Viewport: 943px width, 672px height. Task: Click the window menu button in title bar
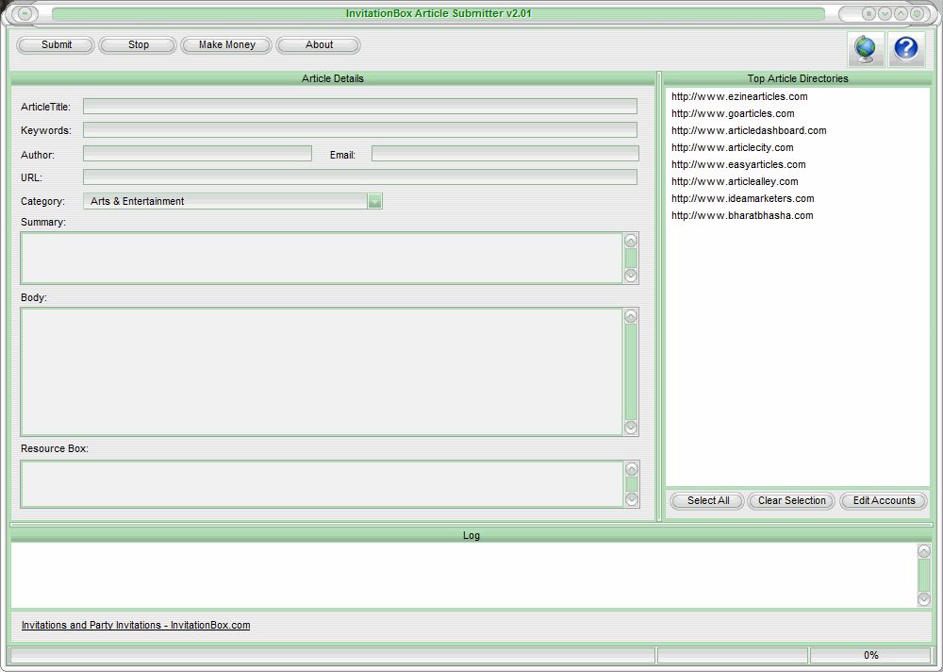(x=25, y=13)
